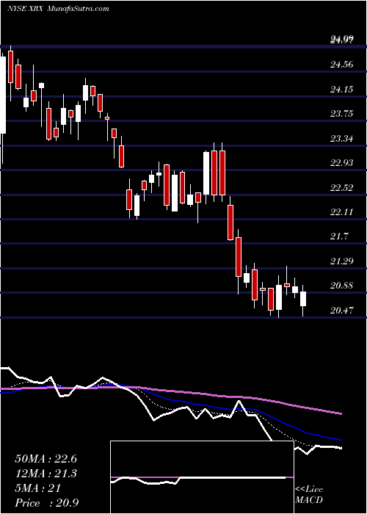Select the 20.47 price level label
Viewport: 367px width, 514px height.
point(342,310)
